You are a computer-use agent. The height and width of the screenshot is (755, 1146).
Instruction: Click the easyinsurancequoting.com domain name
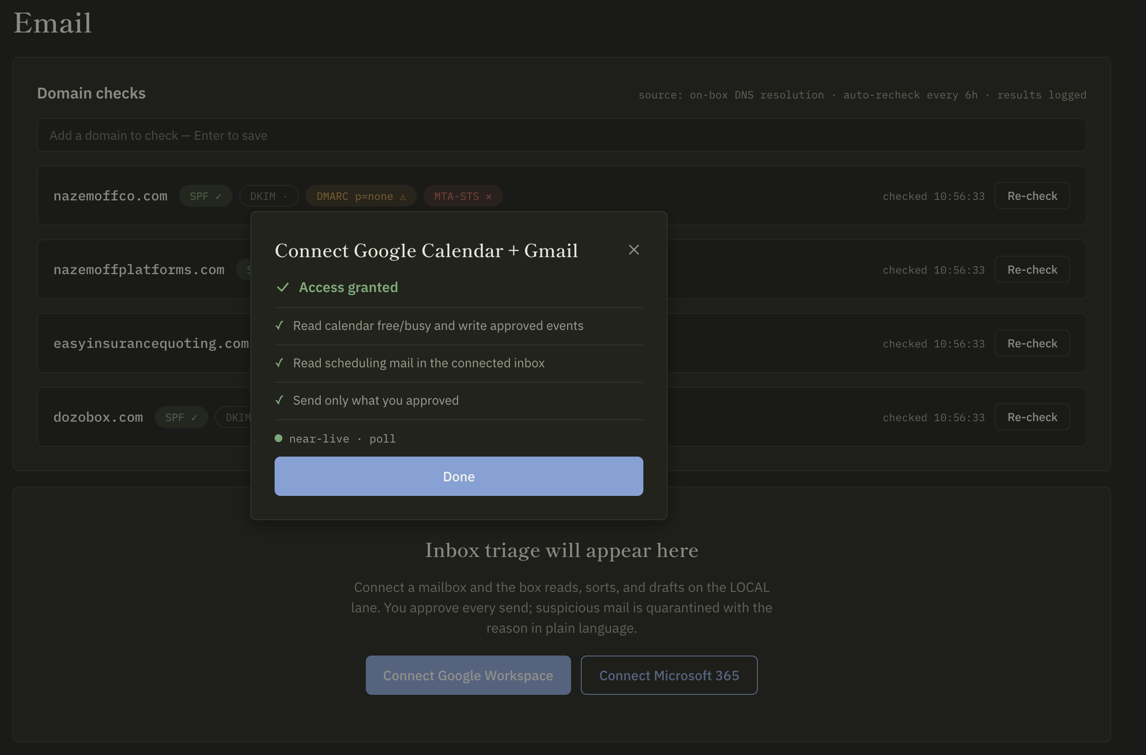(151, 344)
